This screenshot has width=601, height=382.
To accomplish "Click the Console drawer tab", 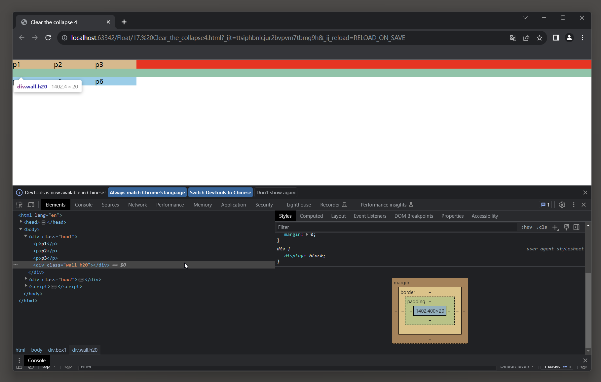I will pyautogui.click(x=37, y=361).
